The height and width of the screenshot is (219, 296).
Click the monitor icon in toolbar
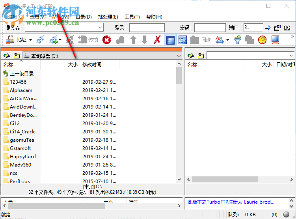(x=275, y=40)
